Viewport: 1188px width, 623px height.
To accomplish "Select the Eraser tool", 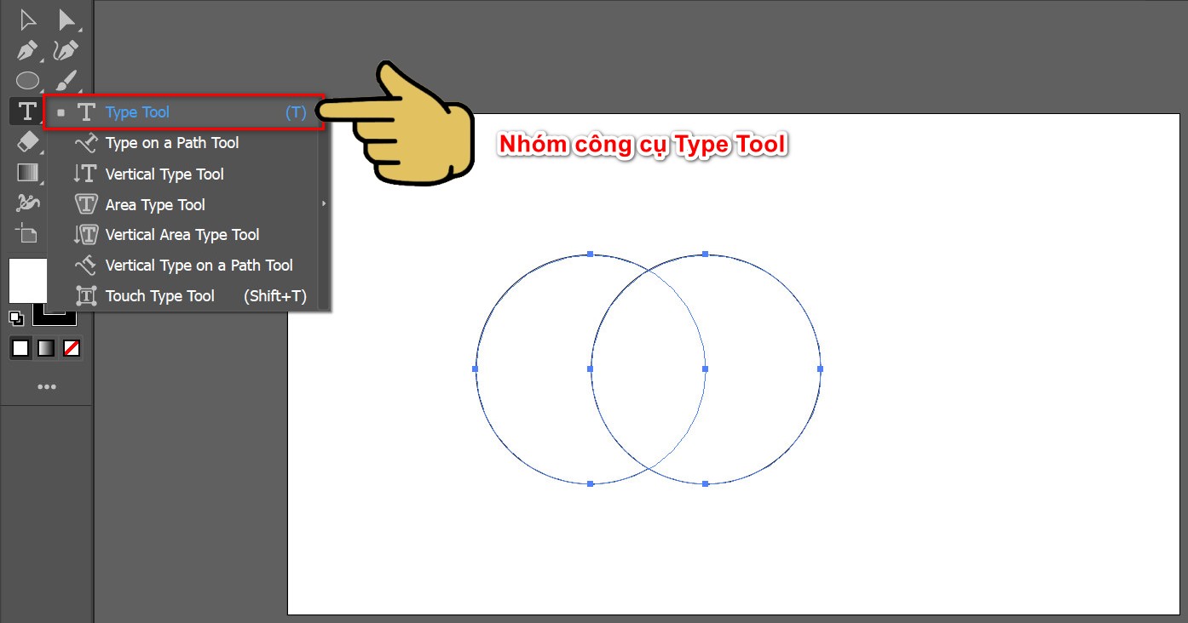I will [26, 141].
